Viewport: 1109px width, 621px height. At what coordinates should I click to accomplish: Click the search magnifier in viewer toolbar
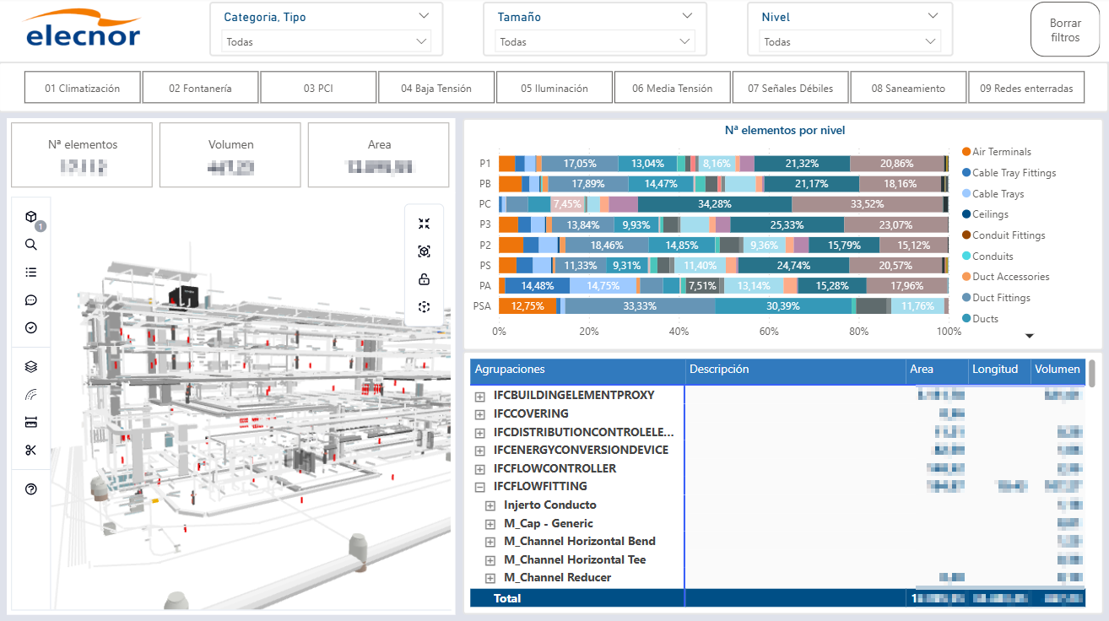coord(31,245)
